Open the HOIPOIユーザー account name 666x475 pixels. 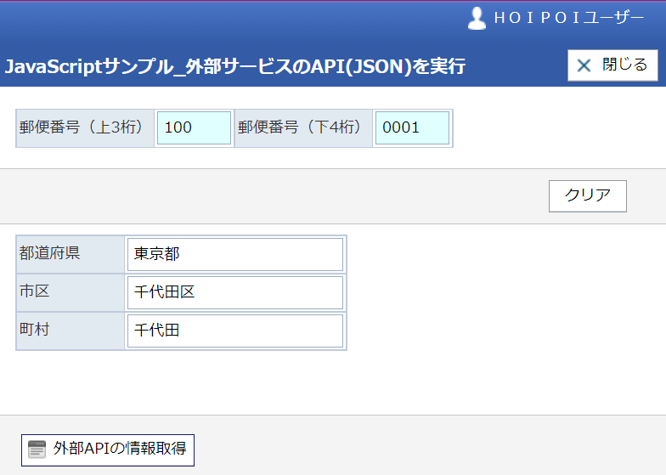(569, 18)
